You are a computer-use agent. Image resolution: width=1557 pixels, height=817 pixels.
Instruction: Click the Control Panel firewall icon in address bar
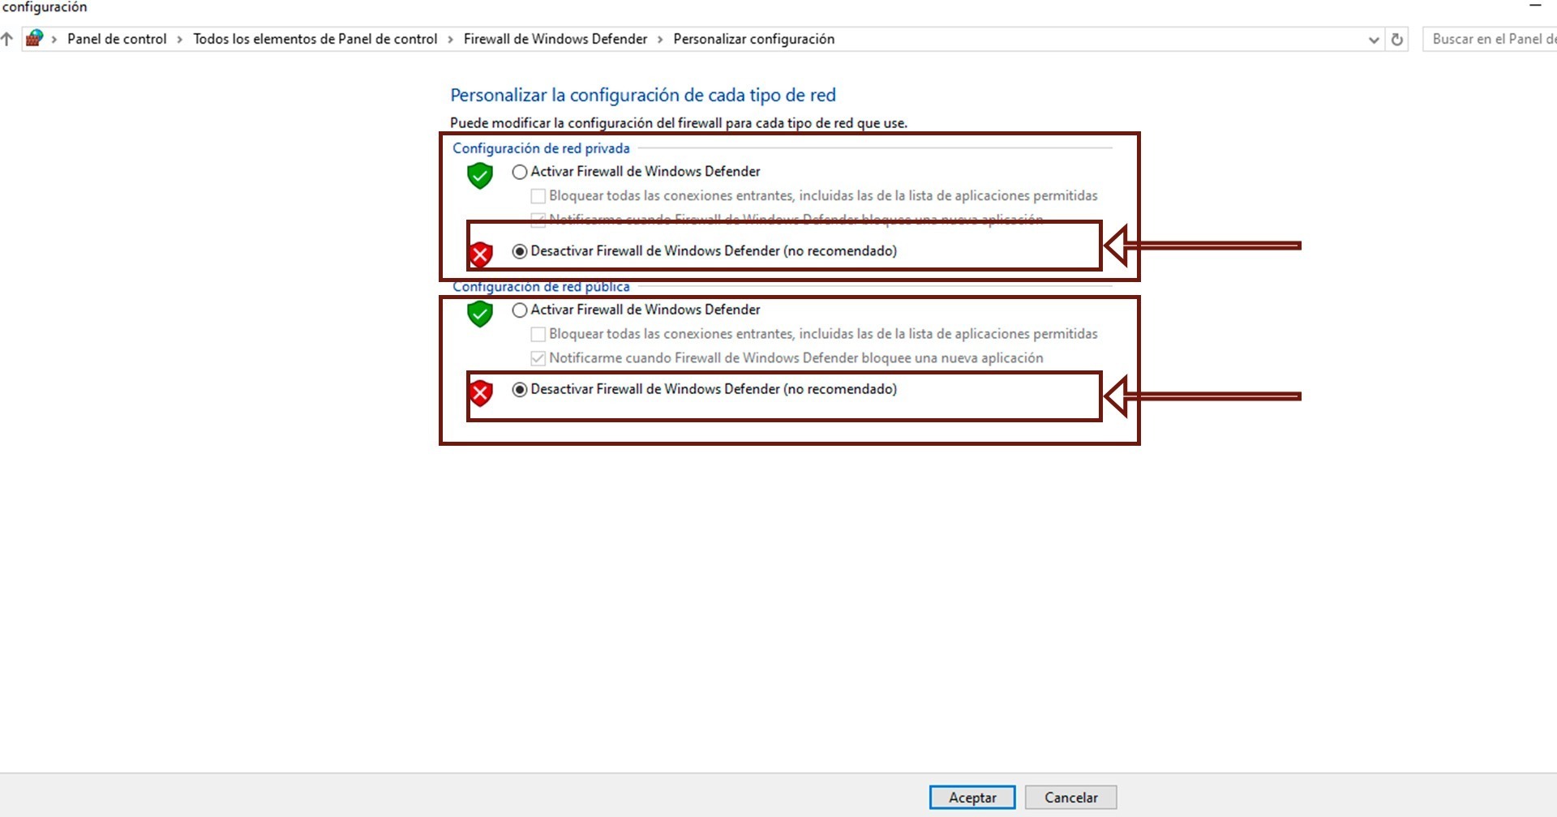[34, 38]
